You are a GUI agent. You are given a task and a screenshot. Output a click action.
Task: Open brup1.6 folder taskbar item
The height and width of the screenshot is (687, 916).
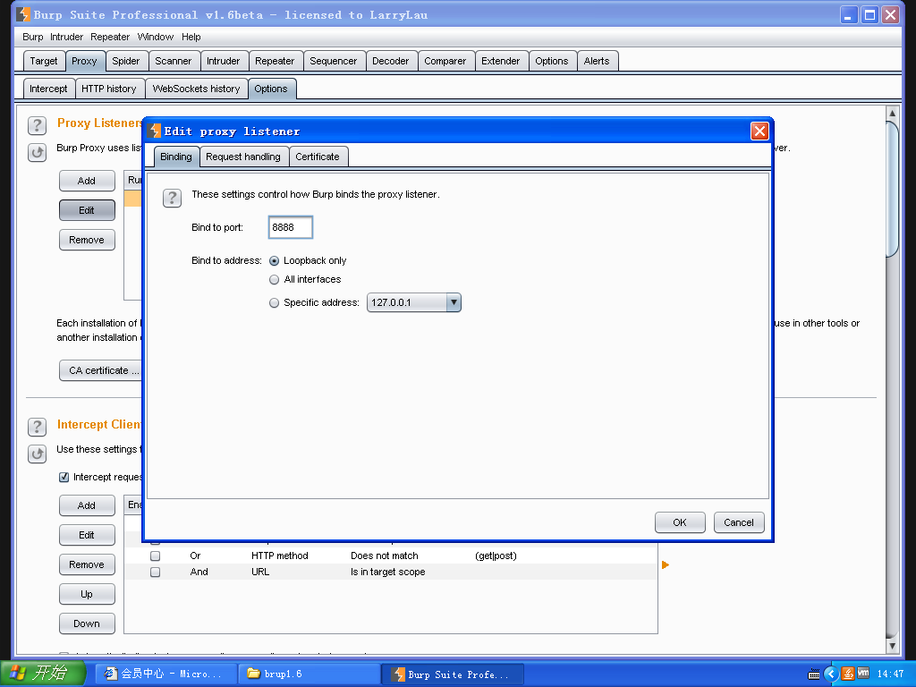coord(309,674)
